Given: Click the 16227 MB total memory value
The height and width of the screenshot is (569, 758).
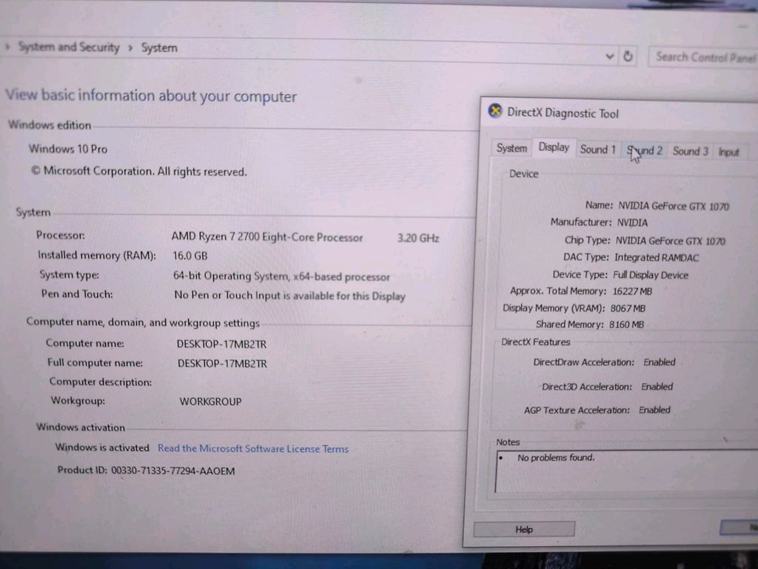Looking at the screenshot, I should click(632, 291).
